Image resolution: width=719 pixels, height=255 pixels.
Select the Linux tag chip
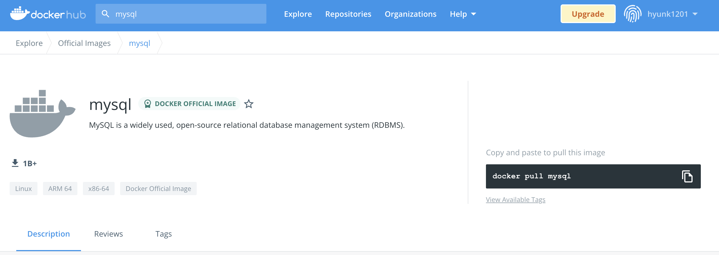(x=23, y=189)
